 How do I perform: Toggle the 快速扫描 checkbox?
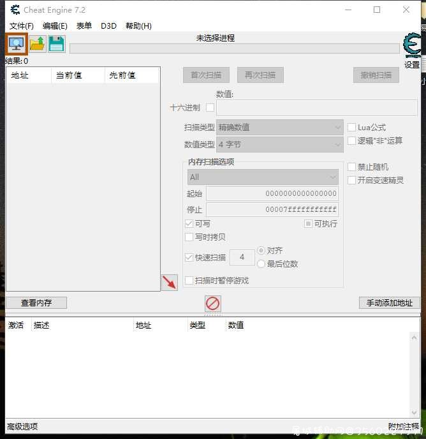189,258
